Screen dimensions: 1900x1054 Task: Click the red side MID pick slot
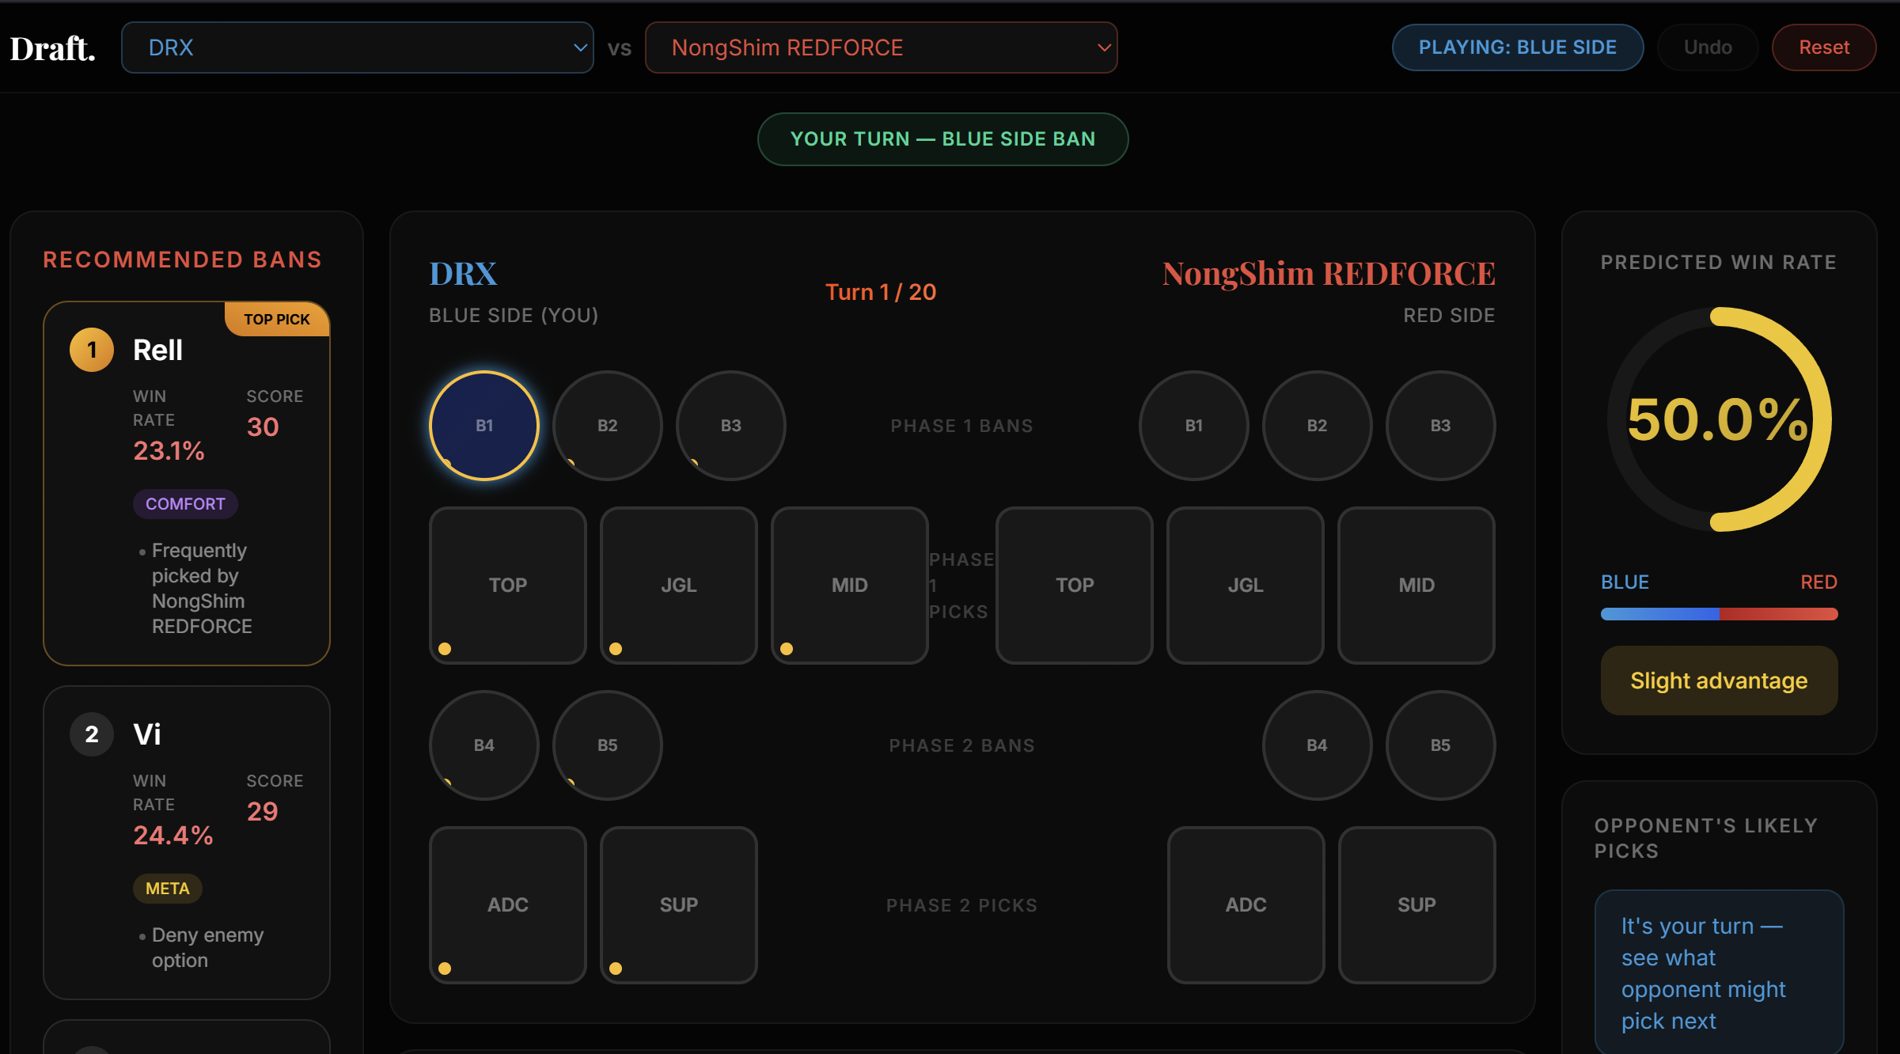[1416, 586]
